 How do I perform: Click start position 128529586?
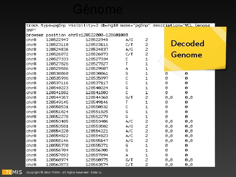click(x=57, y=69)
